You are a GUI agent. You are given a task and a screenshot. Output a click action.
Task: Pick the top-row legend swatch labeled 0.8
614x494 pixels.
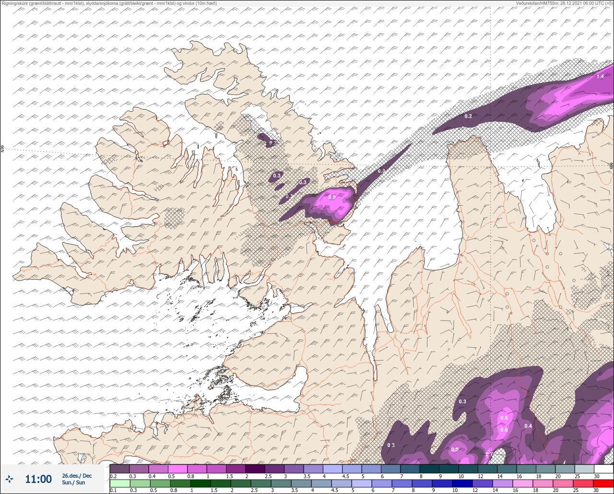(x=197, y=469)
